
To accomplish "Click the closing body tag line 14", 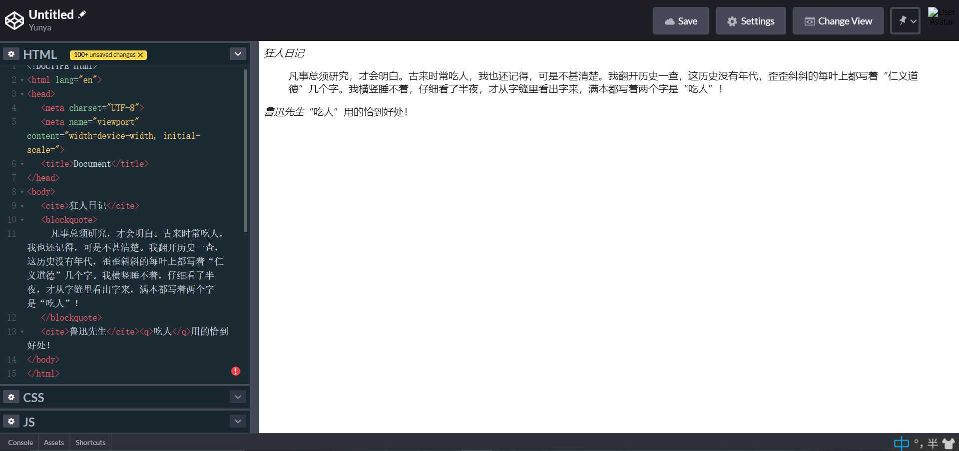I will coord(43,360).
